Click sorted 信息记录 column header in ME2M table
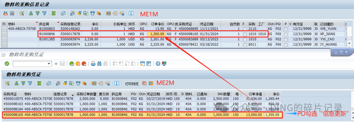 (x=64, y=94)
